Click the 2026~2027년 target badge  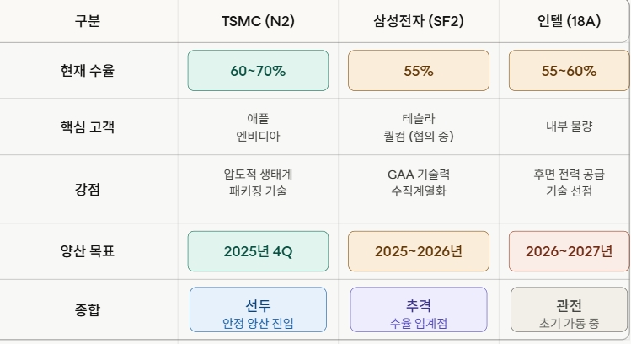pos(569,251)
